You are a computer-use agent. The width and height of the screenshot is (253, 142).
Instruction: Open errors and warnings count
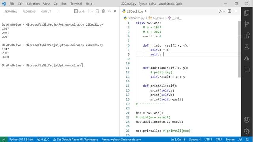(x=43, y=140)
